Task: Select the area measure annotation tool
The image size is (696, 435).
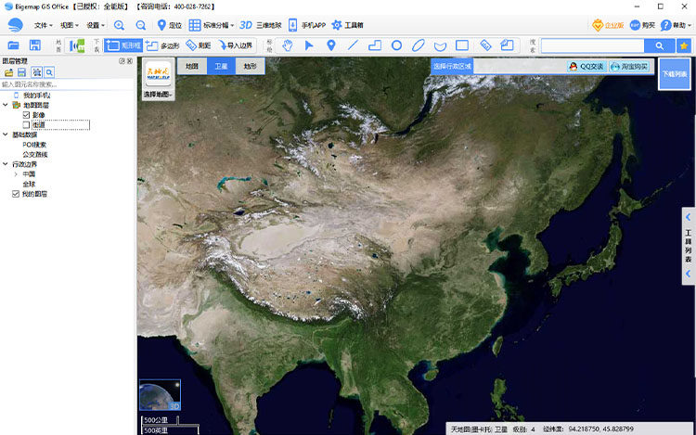Action: 507,45
